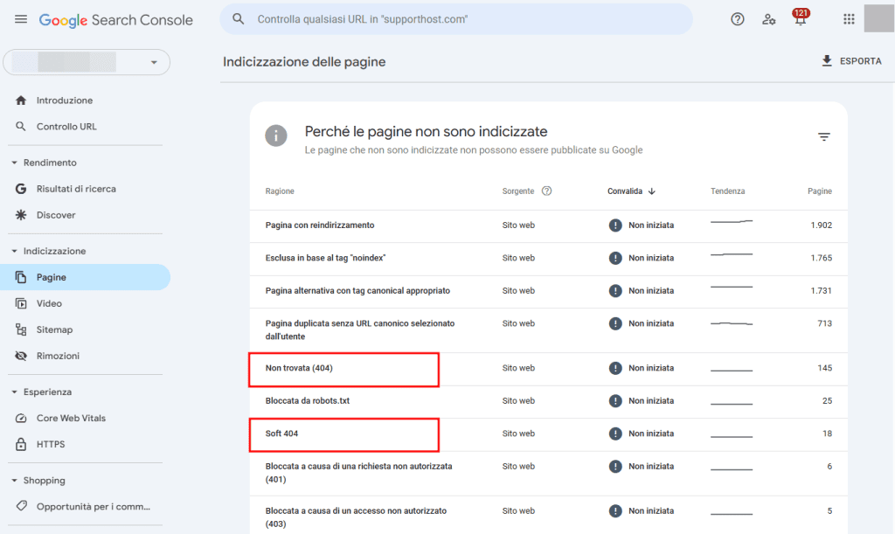Click the Sorgente column help icon
895x534 pixels.
point(546,191)
